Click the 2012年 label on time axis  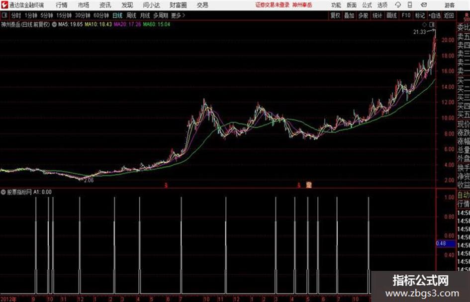click(8, 299)
